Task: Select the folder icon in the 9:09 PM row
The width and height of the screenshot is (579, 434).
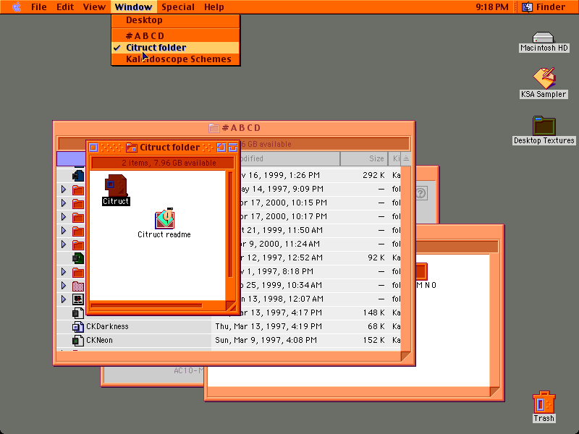Action: click(78, 190)
